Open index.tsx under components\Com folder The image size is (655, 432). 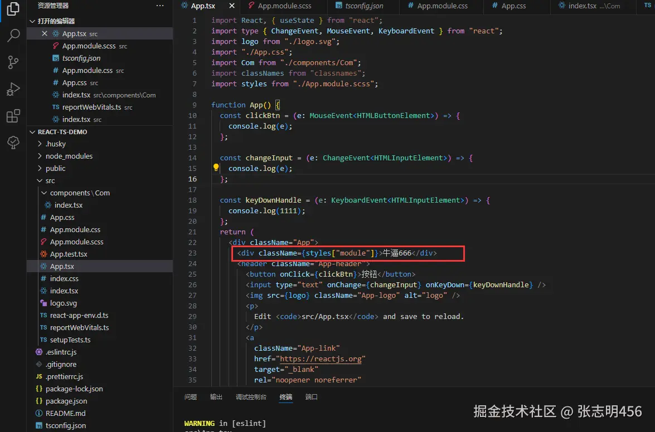[100, 205]
